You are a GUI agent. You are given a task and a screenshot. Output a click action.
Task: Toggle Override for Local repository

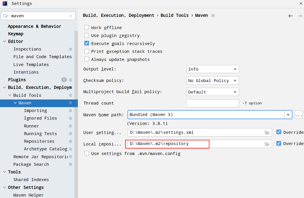279,143
